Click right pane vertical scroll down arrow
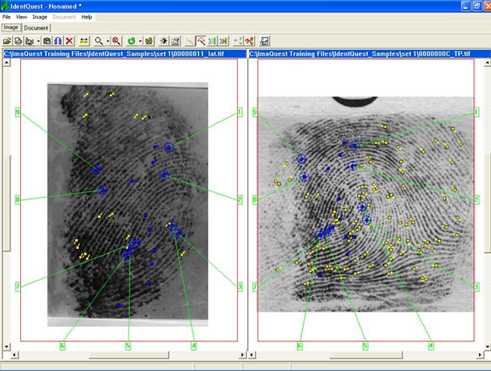The height and width of the screenshot is (371, 491). coord(487,346)
